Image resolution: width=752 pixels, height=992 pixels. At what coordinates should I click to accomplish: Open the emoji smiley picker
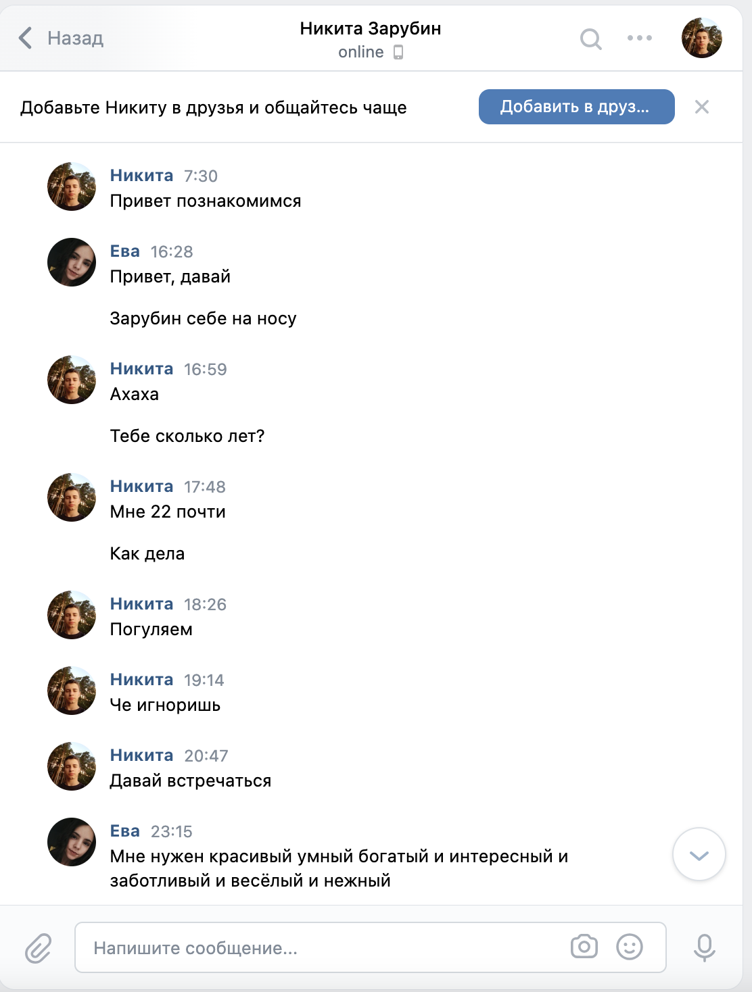[x=629, y=947]
